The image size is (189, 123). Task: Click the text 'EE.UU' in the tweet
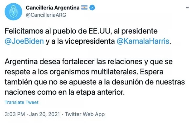point(99,31)
